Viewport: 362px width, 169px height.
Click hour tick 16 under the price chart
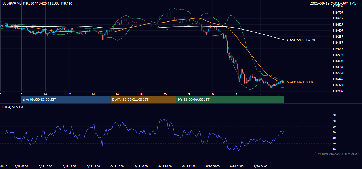[x=117, y=94]
